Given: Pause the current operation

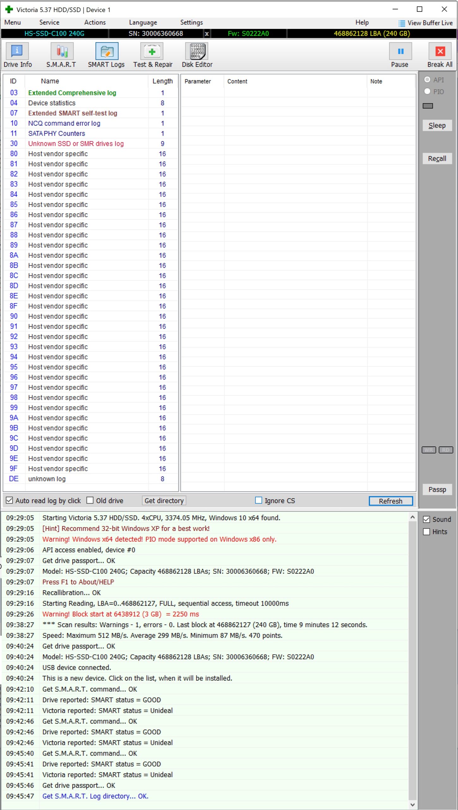Looking at the screenshot, I should 400,55.
